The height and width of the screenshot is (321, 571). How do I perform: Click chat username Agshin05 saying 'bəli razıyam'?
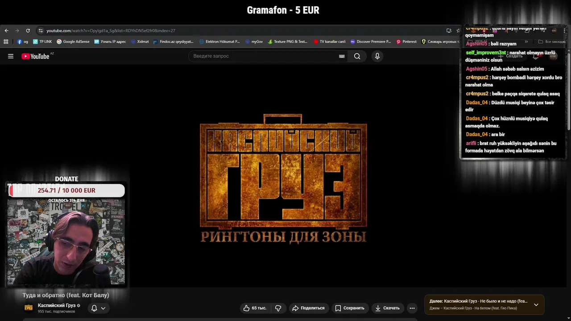pyautogui.click(x=476, y=44)
